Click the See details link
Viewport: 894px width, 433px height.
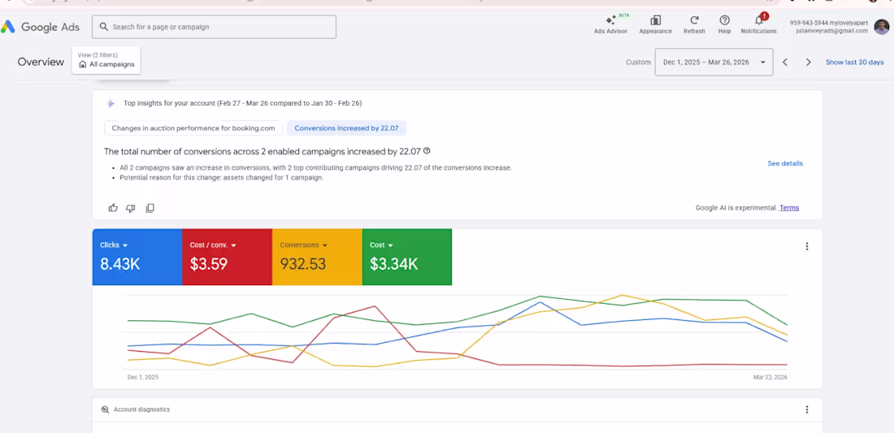[x=784, y=163]
